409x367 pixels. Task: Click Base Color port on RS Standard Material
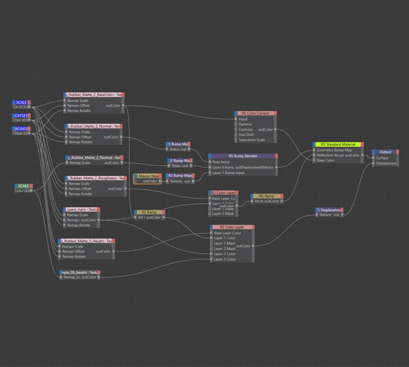point(314,160)
